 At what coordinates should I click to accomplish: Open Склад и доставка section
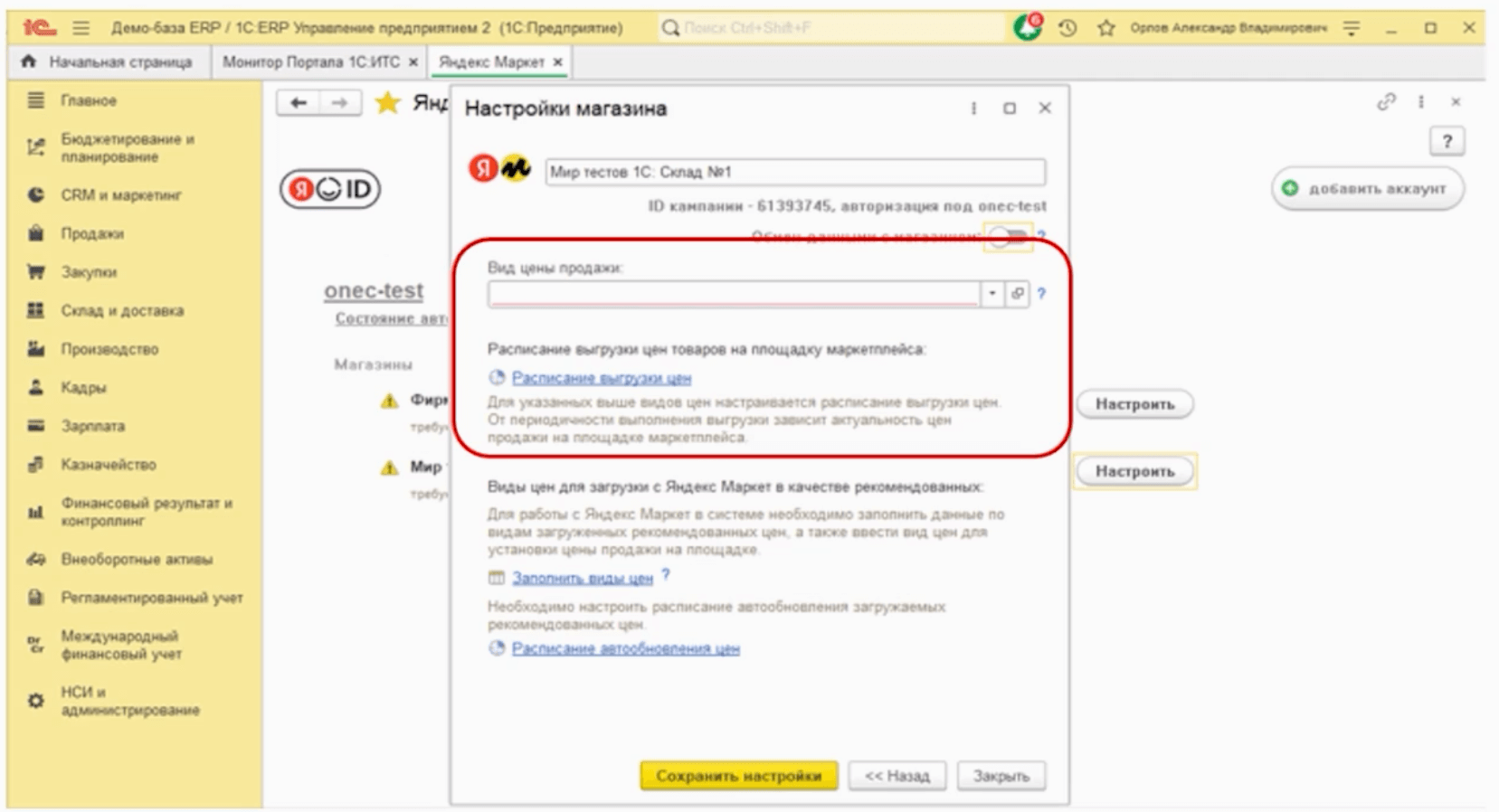pyautogui.click(x=122, y=310)
